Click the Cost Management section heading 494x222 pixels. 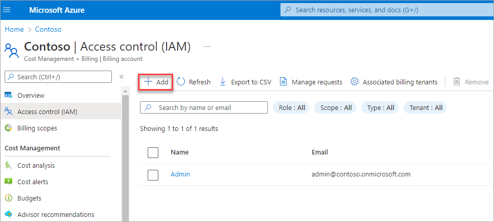tap(33, 148)
